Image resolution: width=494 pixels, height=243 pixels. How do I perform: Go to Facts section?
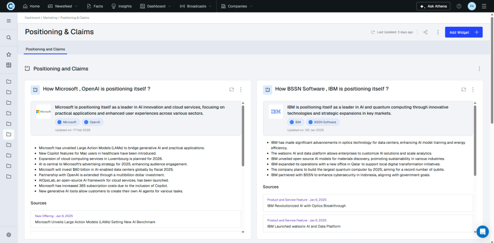pyautogui.click(x=95, y=6)
